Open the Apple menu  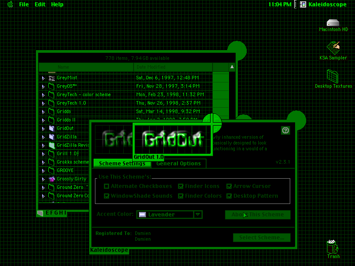pyautogui.click(x=10, y=4)
